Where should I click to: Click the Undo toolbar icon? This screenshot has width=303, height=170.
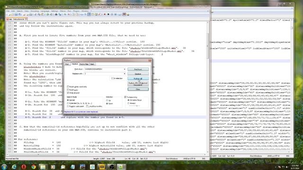click(x=47, y=15)
